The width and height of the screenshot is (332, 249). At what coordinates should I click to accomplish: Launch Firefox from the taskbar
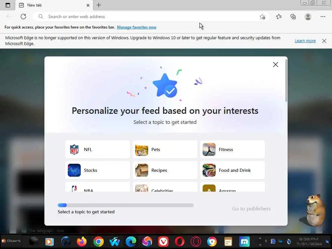[82, 242]
